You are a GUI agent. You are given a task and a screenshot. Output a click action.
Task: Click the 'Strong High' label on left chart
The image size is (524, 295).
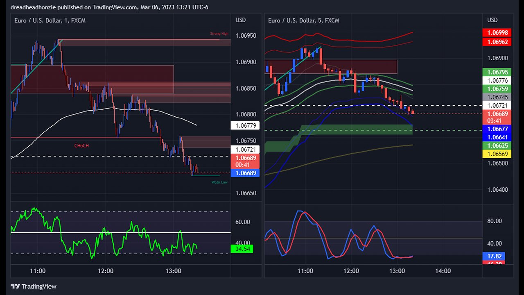219,34
